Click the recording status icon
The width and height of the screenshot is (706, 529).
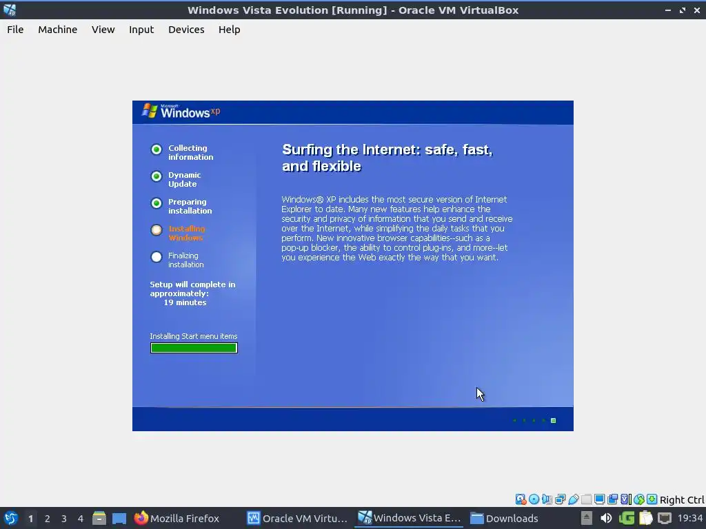[612, 499]
